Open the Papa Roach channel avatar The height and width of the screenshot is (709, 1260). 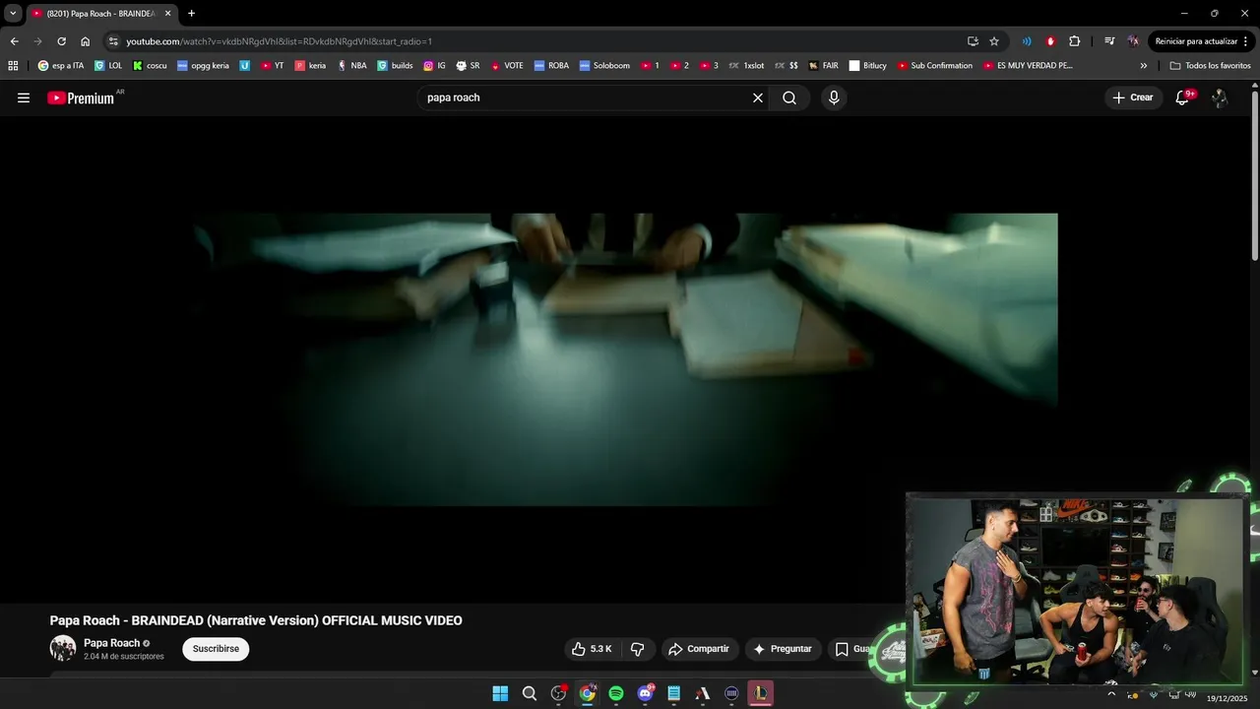(x=63, y=648)
